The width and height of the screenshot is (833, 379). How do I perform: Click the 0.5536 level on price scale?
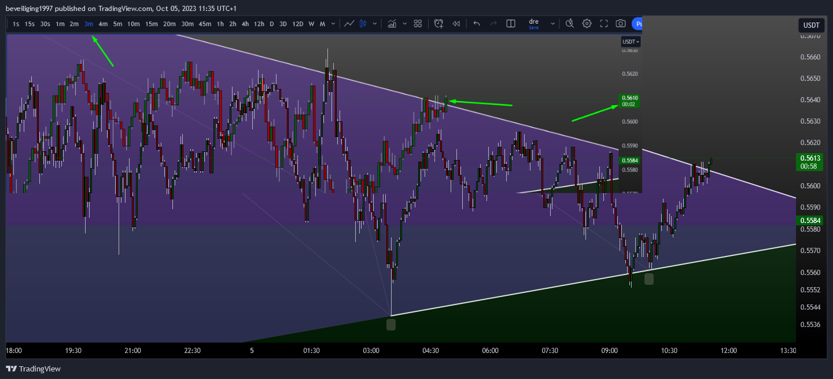[x=810, y=324]
